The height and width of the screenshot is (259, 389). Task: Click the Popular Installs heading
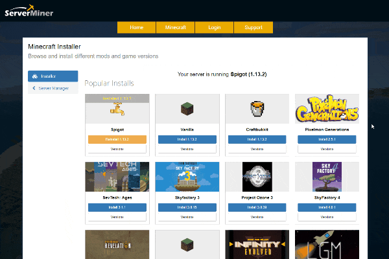(x=109, y=84)
